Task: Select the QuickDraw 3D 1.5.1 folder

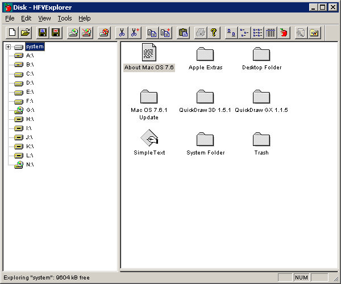Action: click(x=205, y=97)
